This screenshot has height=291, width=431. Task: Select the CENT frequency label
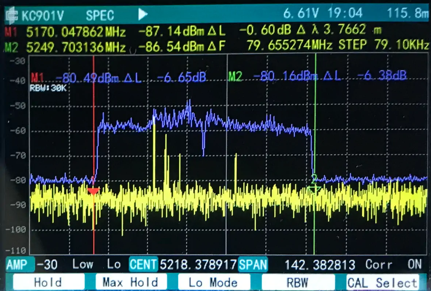click(x=143, y=264)
